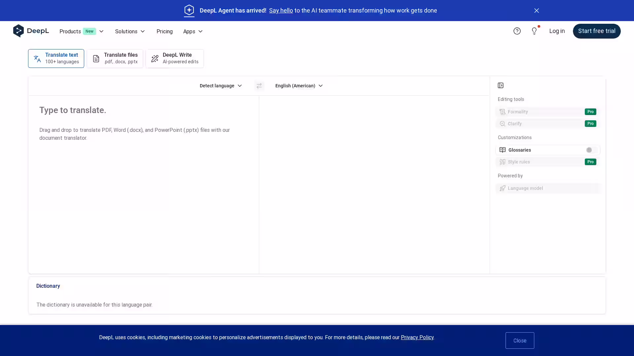Expand the Products navigation menu
Viewport: 634px width, 356px height.
coord(81,31)
